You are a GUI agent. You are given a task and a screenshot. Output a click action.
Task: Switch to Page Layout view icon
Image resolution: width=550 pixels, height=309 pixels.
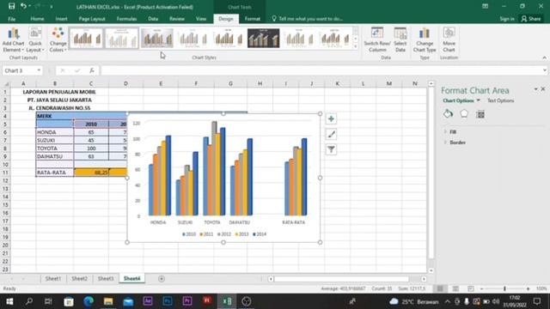(x=455, y=288)
